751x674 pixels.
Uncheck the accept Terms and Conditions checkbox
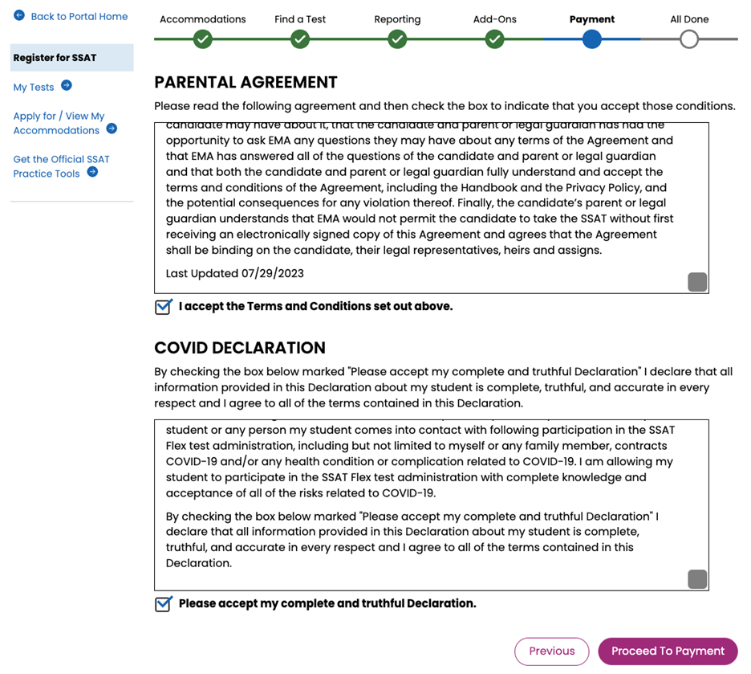(x=164, y=307)
